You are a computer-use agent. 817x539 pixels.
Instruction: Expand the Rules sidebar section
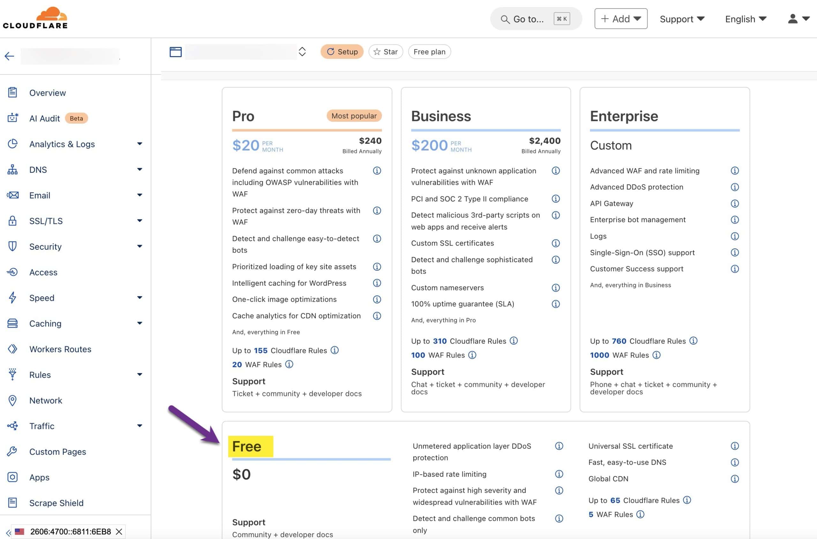click(139, 374)
